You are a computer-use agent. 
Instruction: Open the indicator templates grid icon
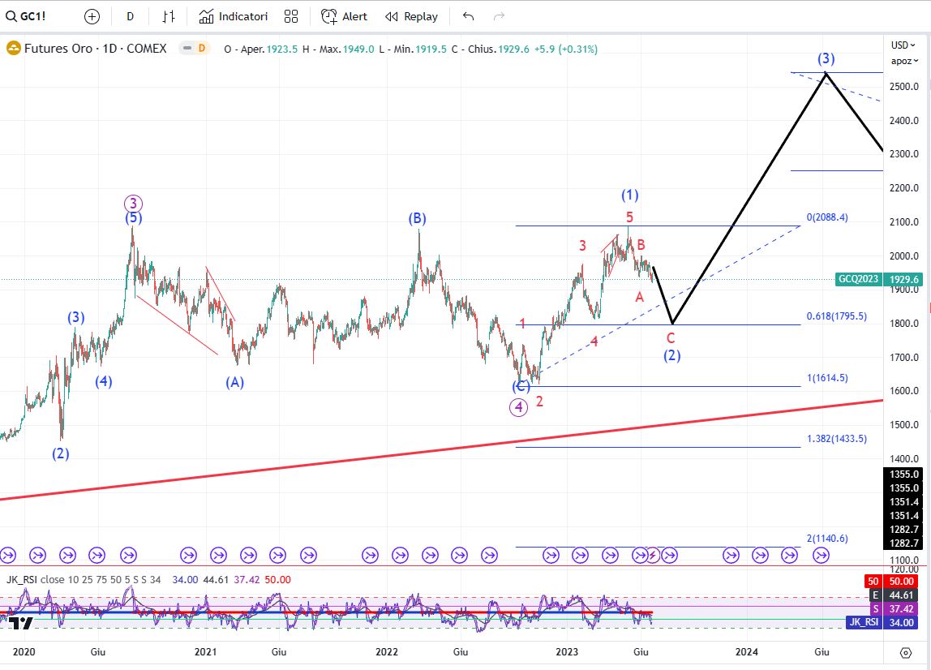point(291,16)
